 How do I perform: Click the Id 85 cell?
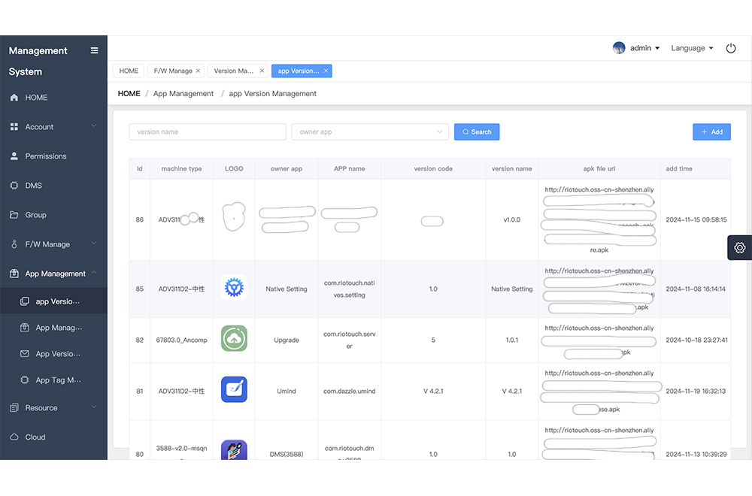(140, 289)
